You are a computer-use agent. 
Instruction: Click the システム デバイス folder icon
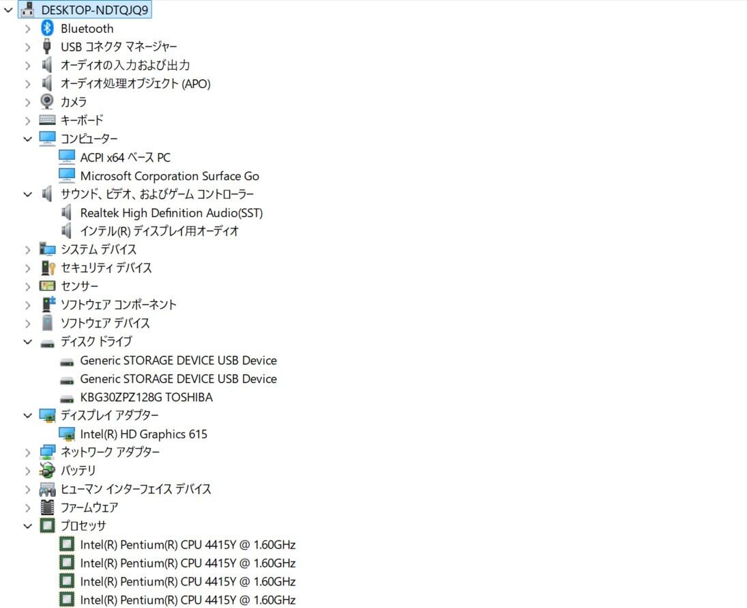pos(47,248)
